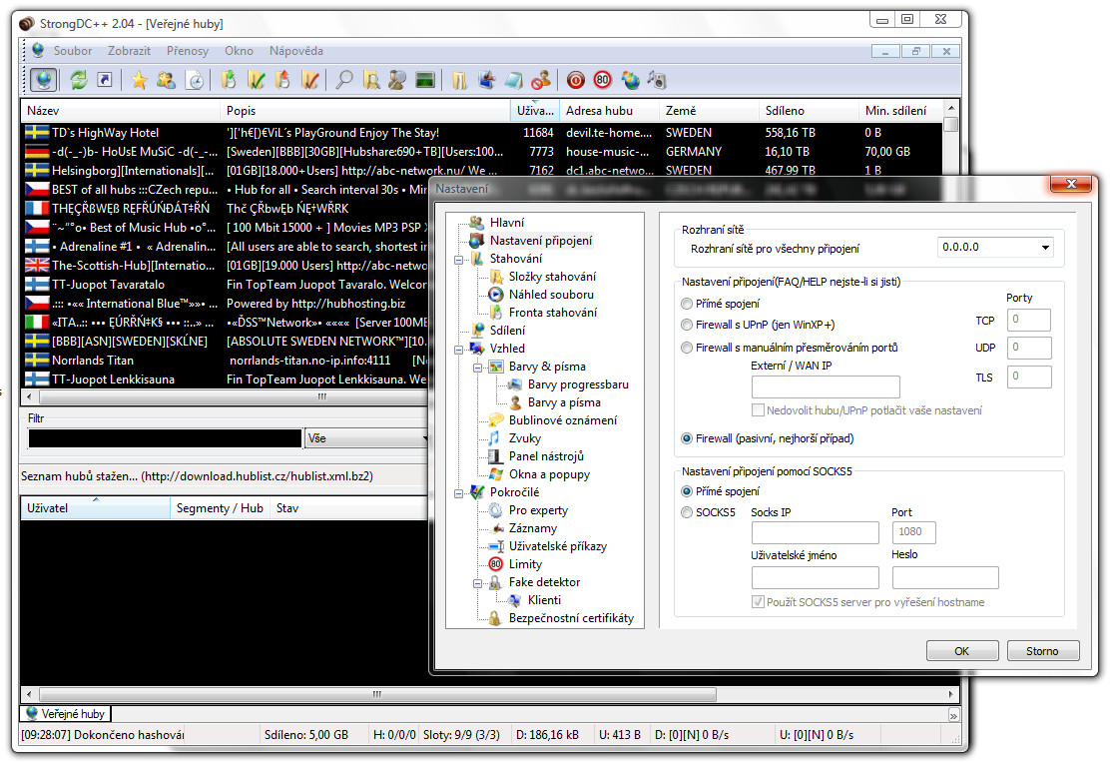Sort hubs by the Země column
The width and height of the screenshot is (1114, 762).
[x=709, y=111]
